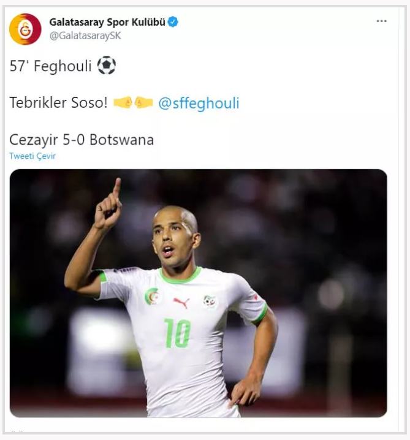Click the Algeria flag crest on jersey
The height and width of the screenshot is (440, 410).
pyautogui.click(x=151, y=297)
